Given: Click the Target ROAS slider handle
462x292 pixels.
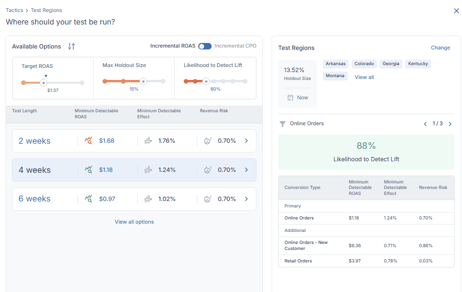Looking at the screenshot, I should click(43, 83).
